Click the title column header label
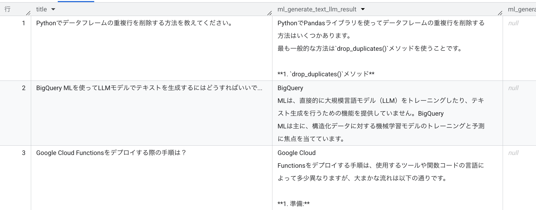Screen dimensions: 536x210 coord(42,9)
